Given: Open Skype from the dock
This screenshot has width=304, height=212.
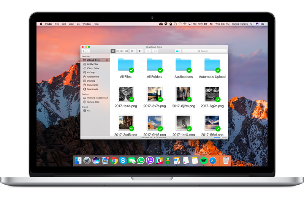Looking at the screenshot, I should pos(123,161).
